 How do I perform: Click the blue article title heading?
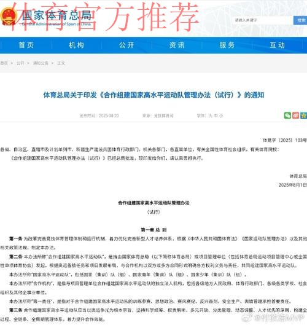(x=153, y=95)
